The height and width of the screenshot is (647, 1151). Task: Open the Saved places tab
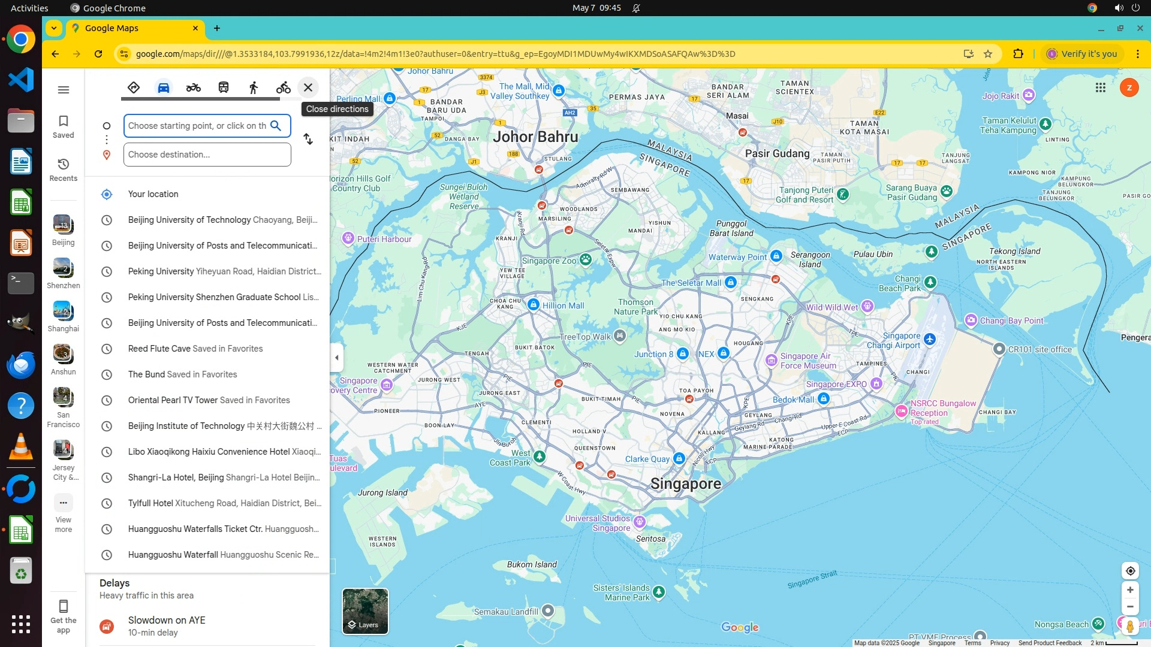point(64,126)
